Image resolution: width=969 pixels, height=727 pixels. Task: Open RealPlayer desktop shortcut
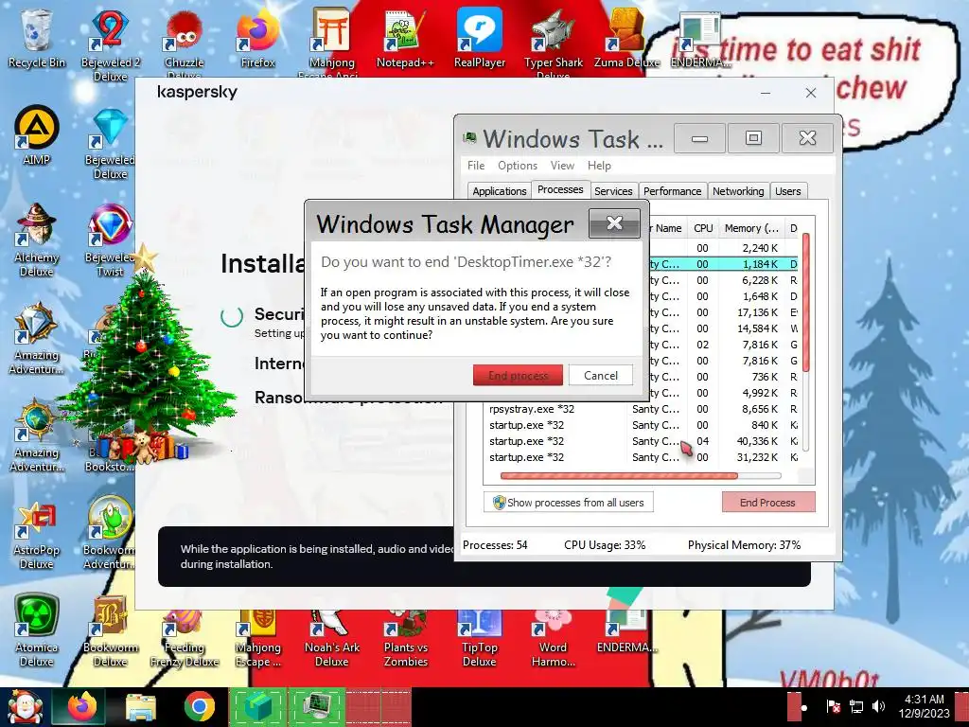tap(480, 38)
